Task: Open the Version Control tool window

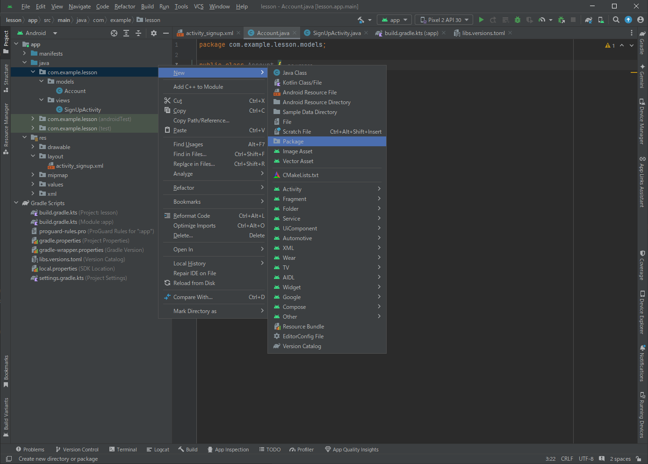Action: tap(77, 450)
